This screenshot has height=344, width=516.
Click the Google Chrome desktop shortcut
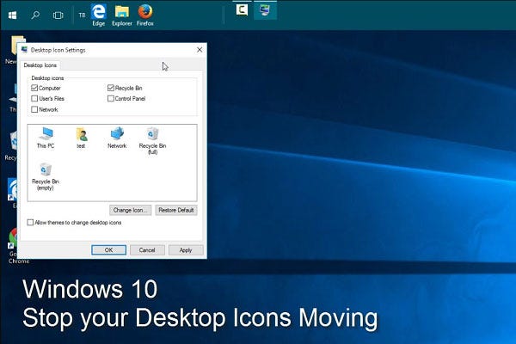[15, 245]
